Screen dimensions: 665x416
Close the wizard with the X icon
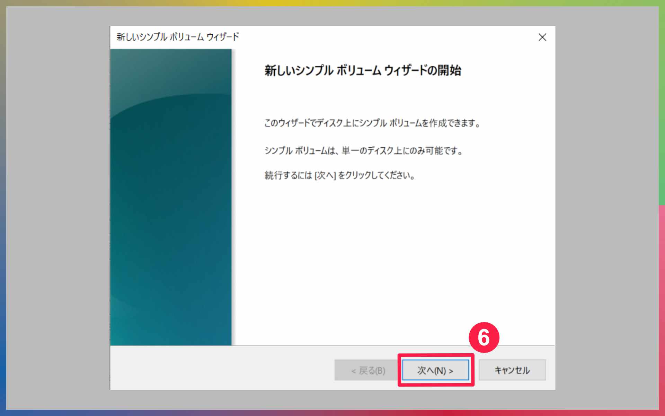pos(542,37)
